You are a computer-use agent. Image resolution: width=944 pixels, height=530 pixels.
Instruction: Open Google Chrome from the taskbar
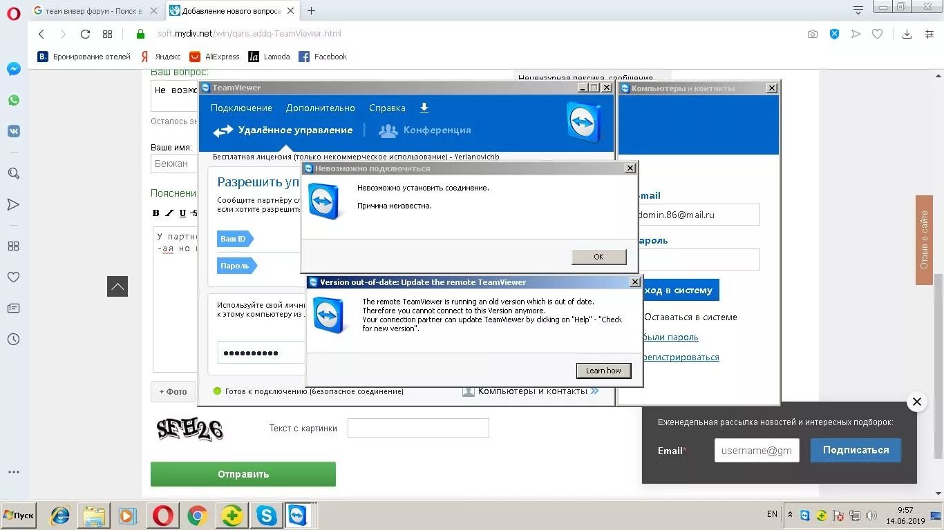(x=197, y=516)
